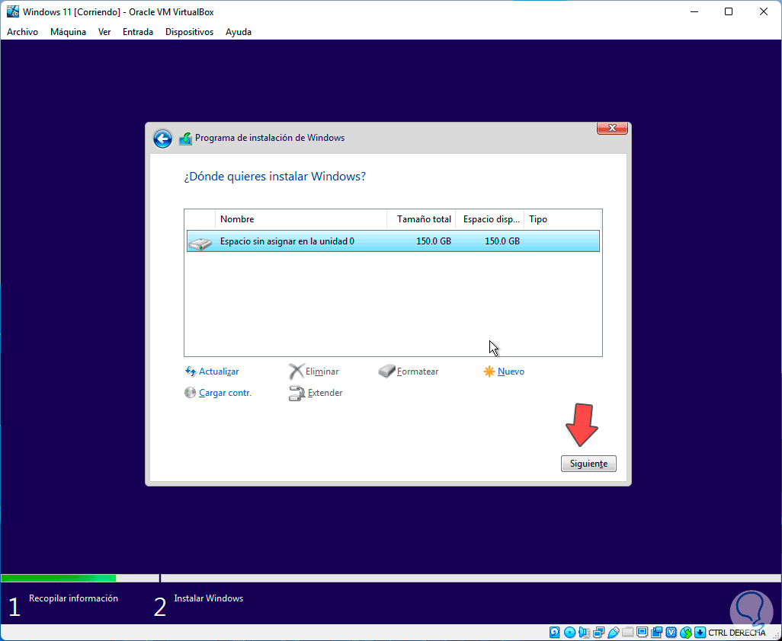Click the Nombre column header
The height and width of the screenshot is (641, 782).
[301, 219]
